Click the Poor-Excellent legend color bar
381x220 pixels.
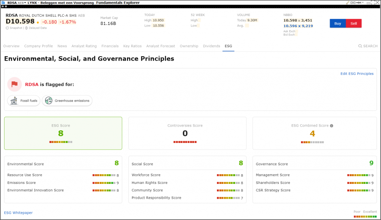pyautogui.click(x=365, y=217)
